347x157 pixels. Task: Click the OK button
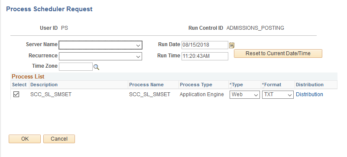(x=25, y=139)
